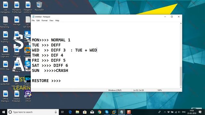Open Skype from the taskbar
205x115 pixels.
(107, 112)
